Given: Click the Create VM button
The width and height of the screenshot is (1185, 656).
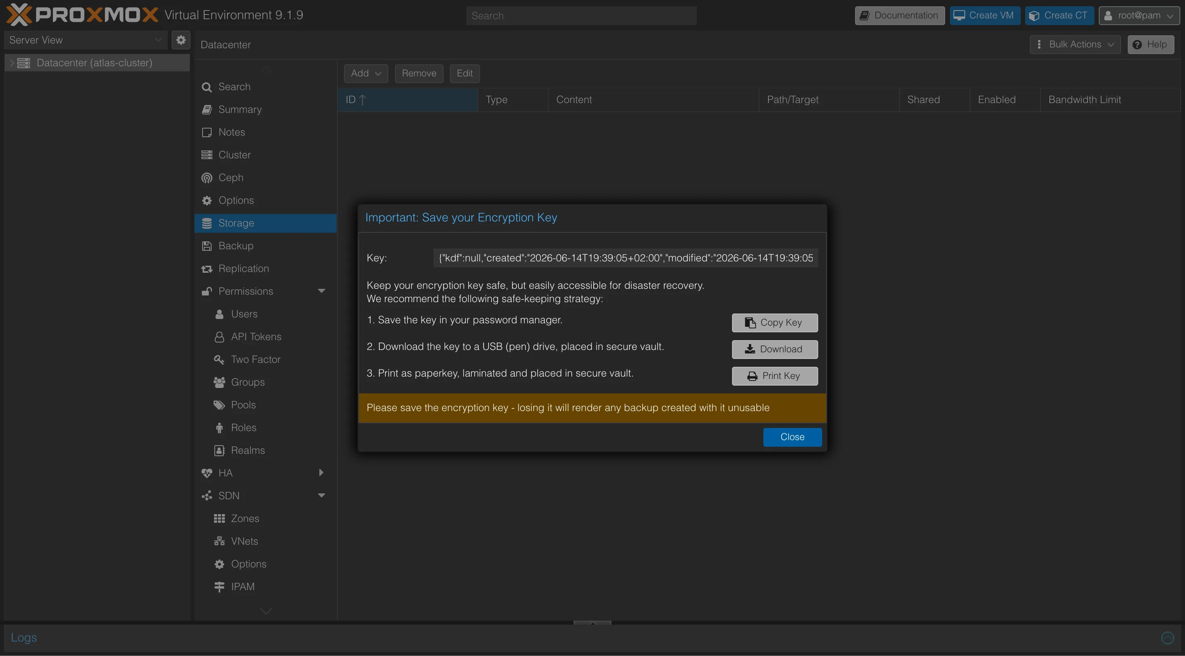Looking at the screenshot, I should (985, 16).
